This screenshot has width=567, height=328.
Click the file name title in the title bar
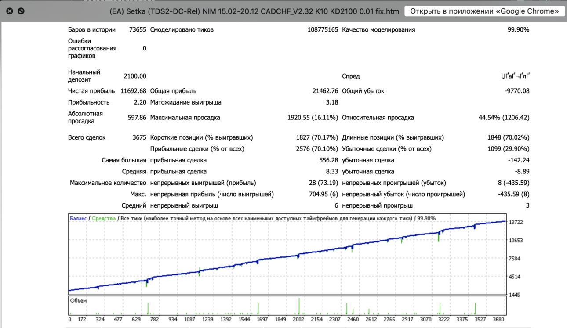coord(254,11)
